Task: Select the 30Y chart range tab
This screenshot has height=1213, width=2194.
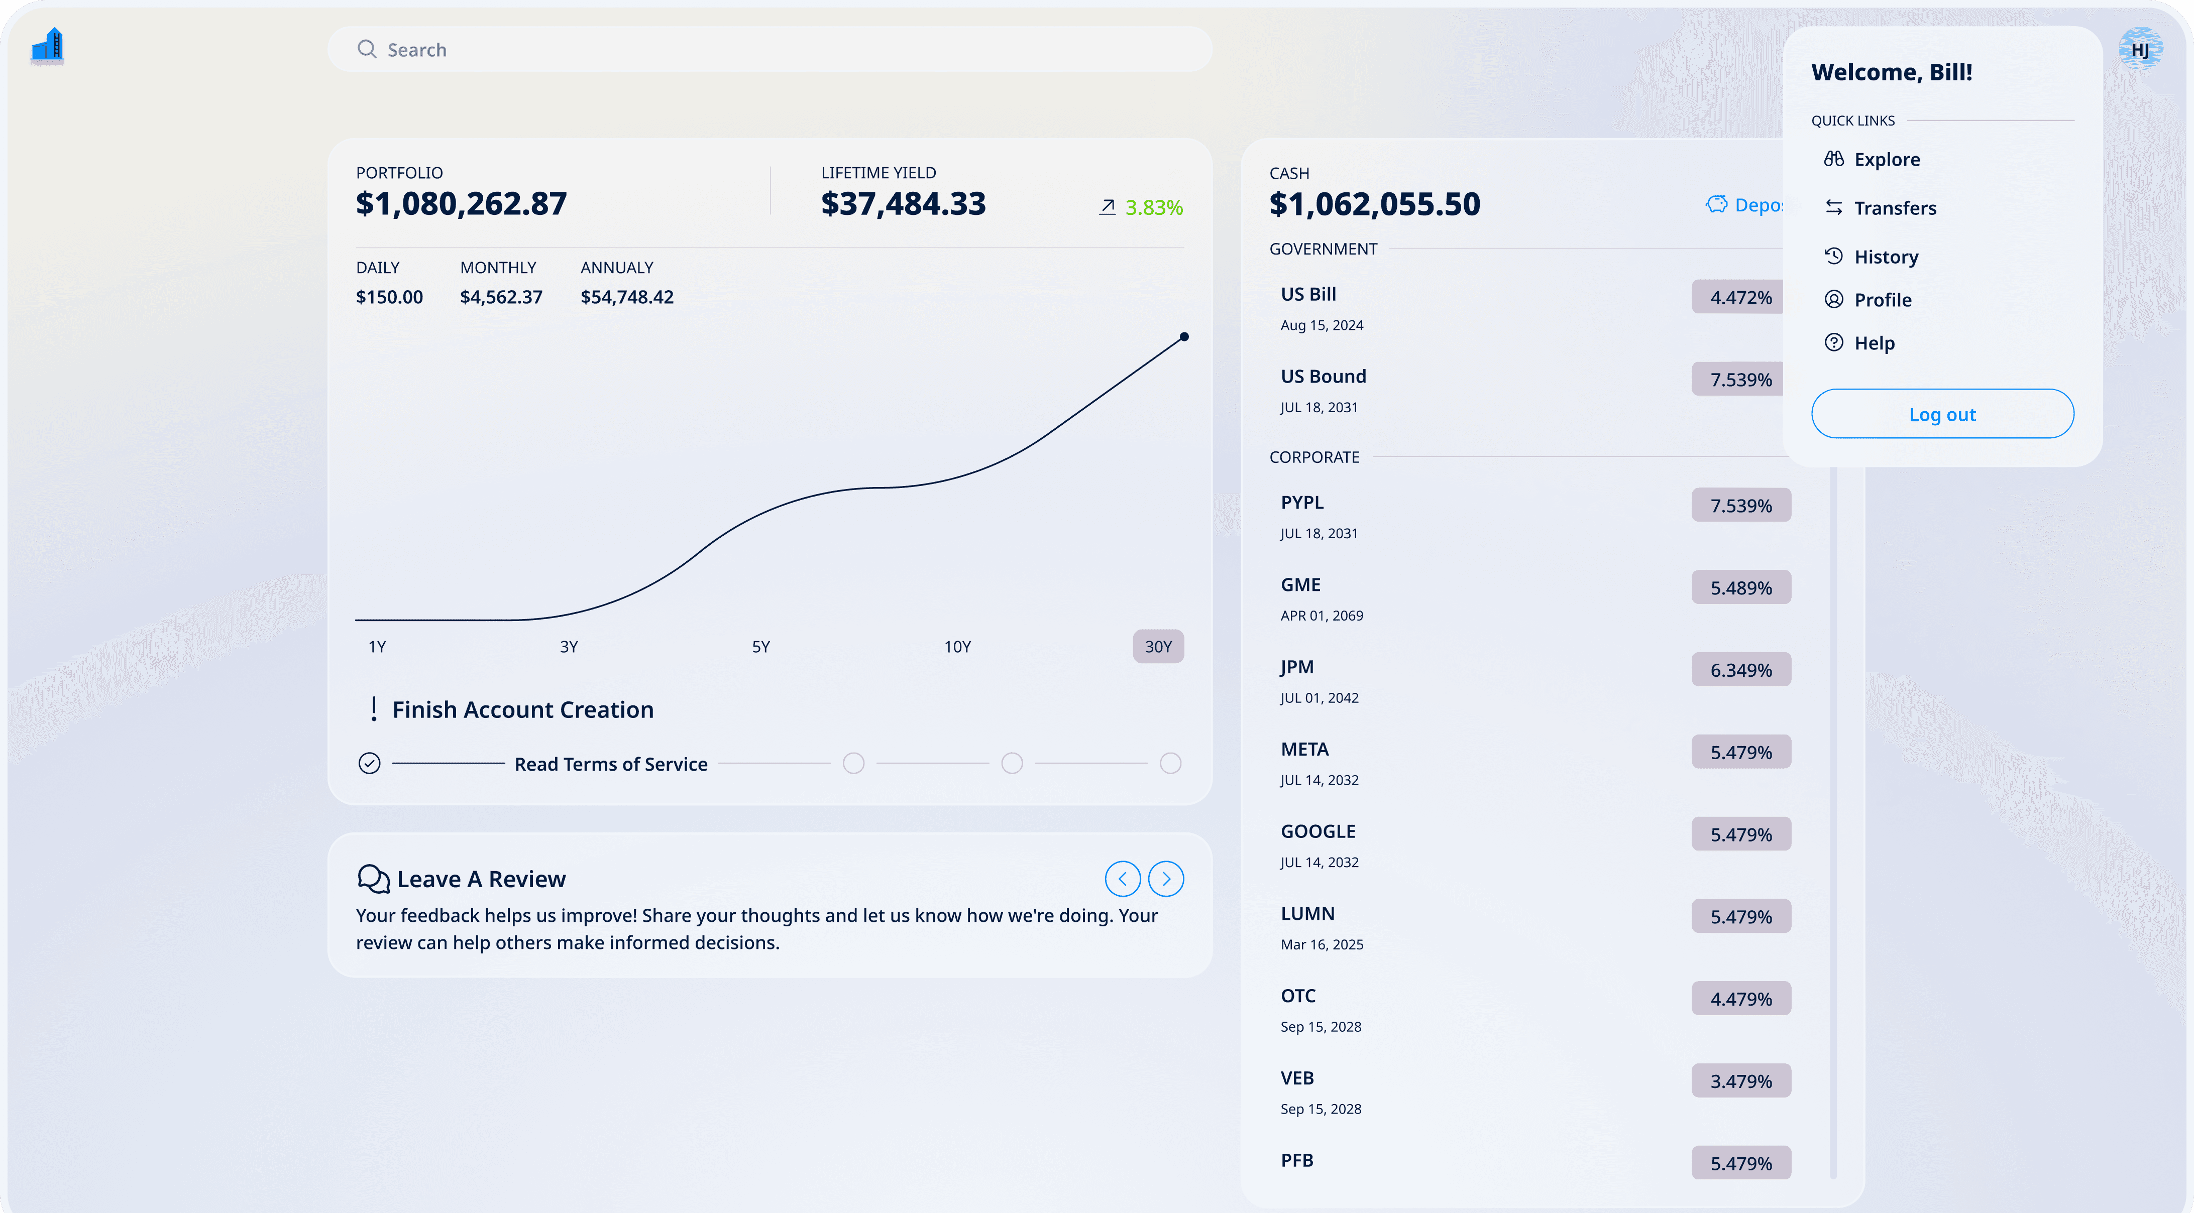Action: point(1157,647)
